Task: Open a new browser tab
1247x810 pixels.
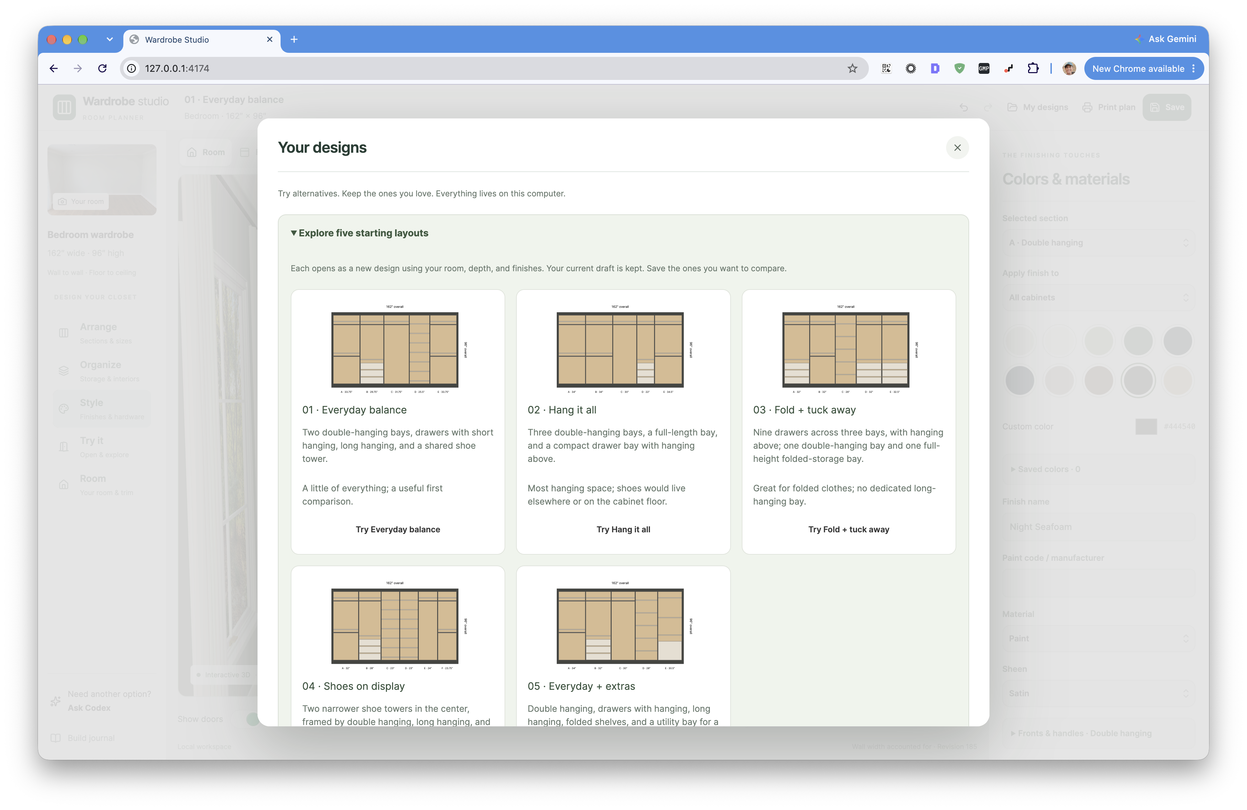Action: tap(294, 39)
